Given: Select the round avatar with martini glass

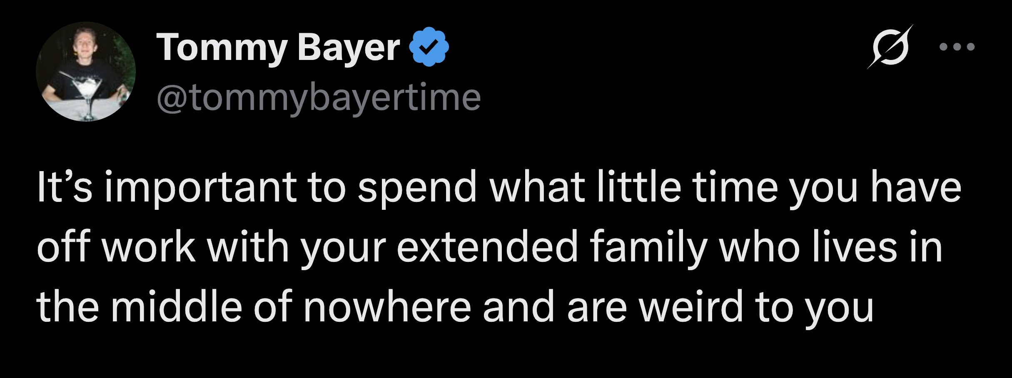Looking at the screenshot, I should pos(86,72).
